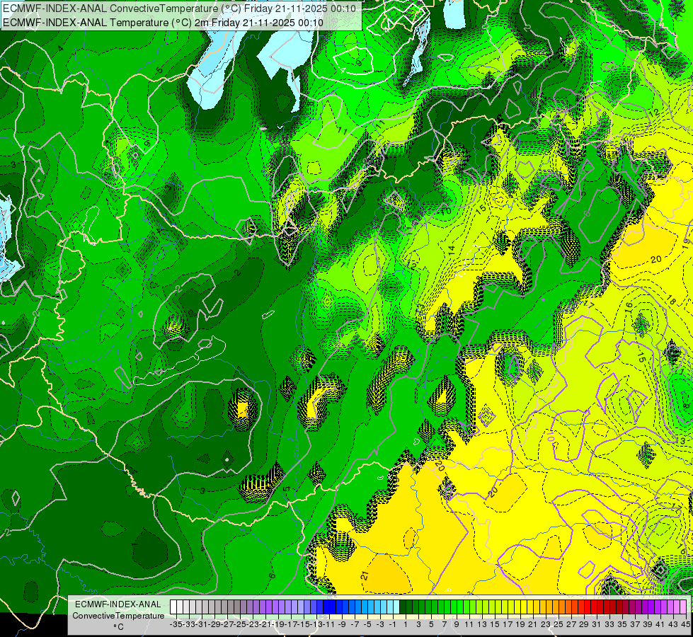The height and width of the screenshot is (637, 693).
Task: Click the '°C' unit label in legend
Action: [118, 627]
